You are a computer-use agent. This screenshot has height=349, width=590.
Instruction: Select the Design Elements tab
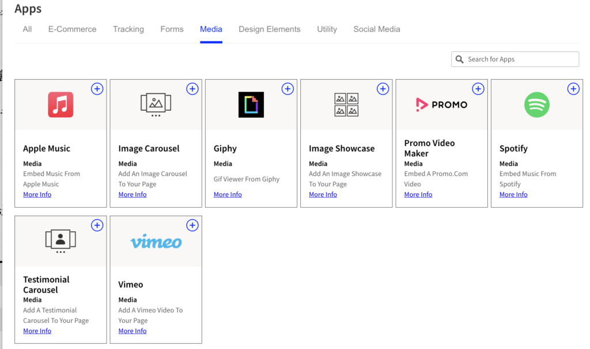(269, 29)
